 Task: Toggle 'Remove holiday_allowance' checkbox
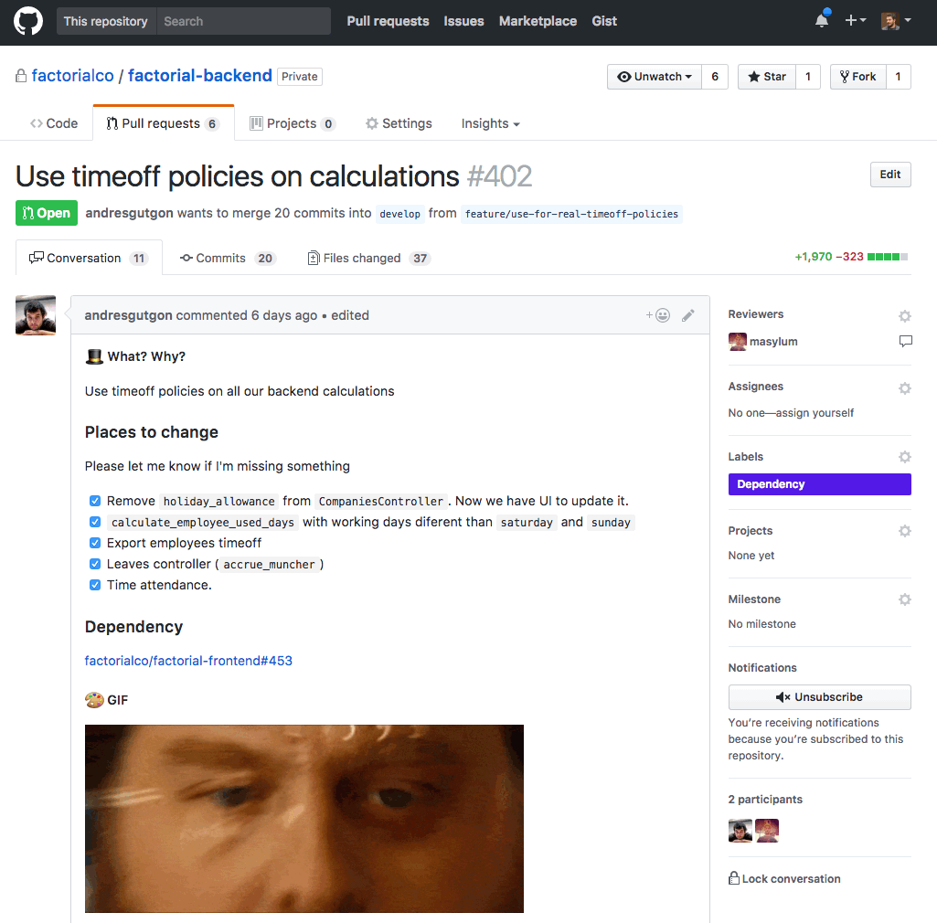pyautogui.click(x=95, y=501)
